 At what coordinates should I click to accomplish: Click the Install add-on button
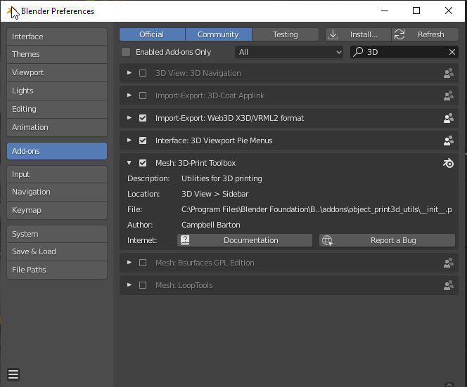click(x=357, y=34)
